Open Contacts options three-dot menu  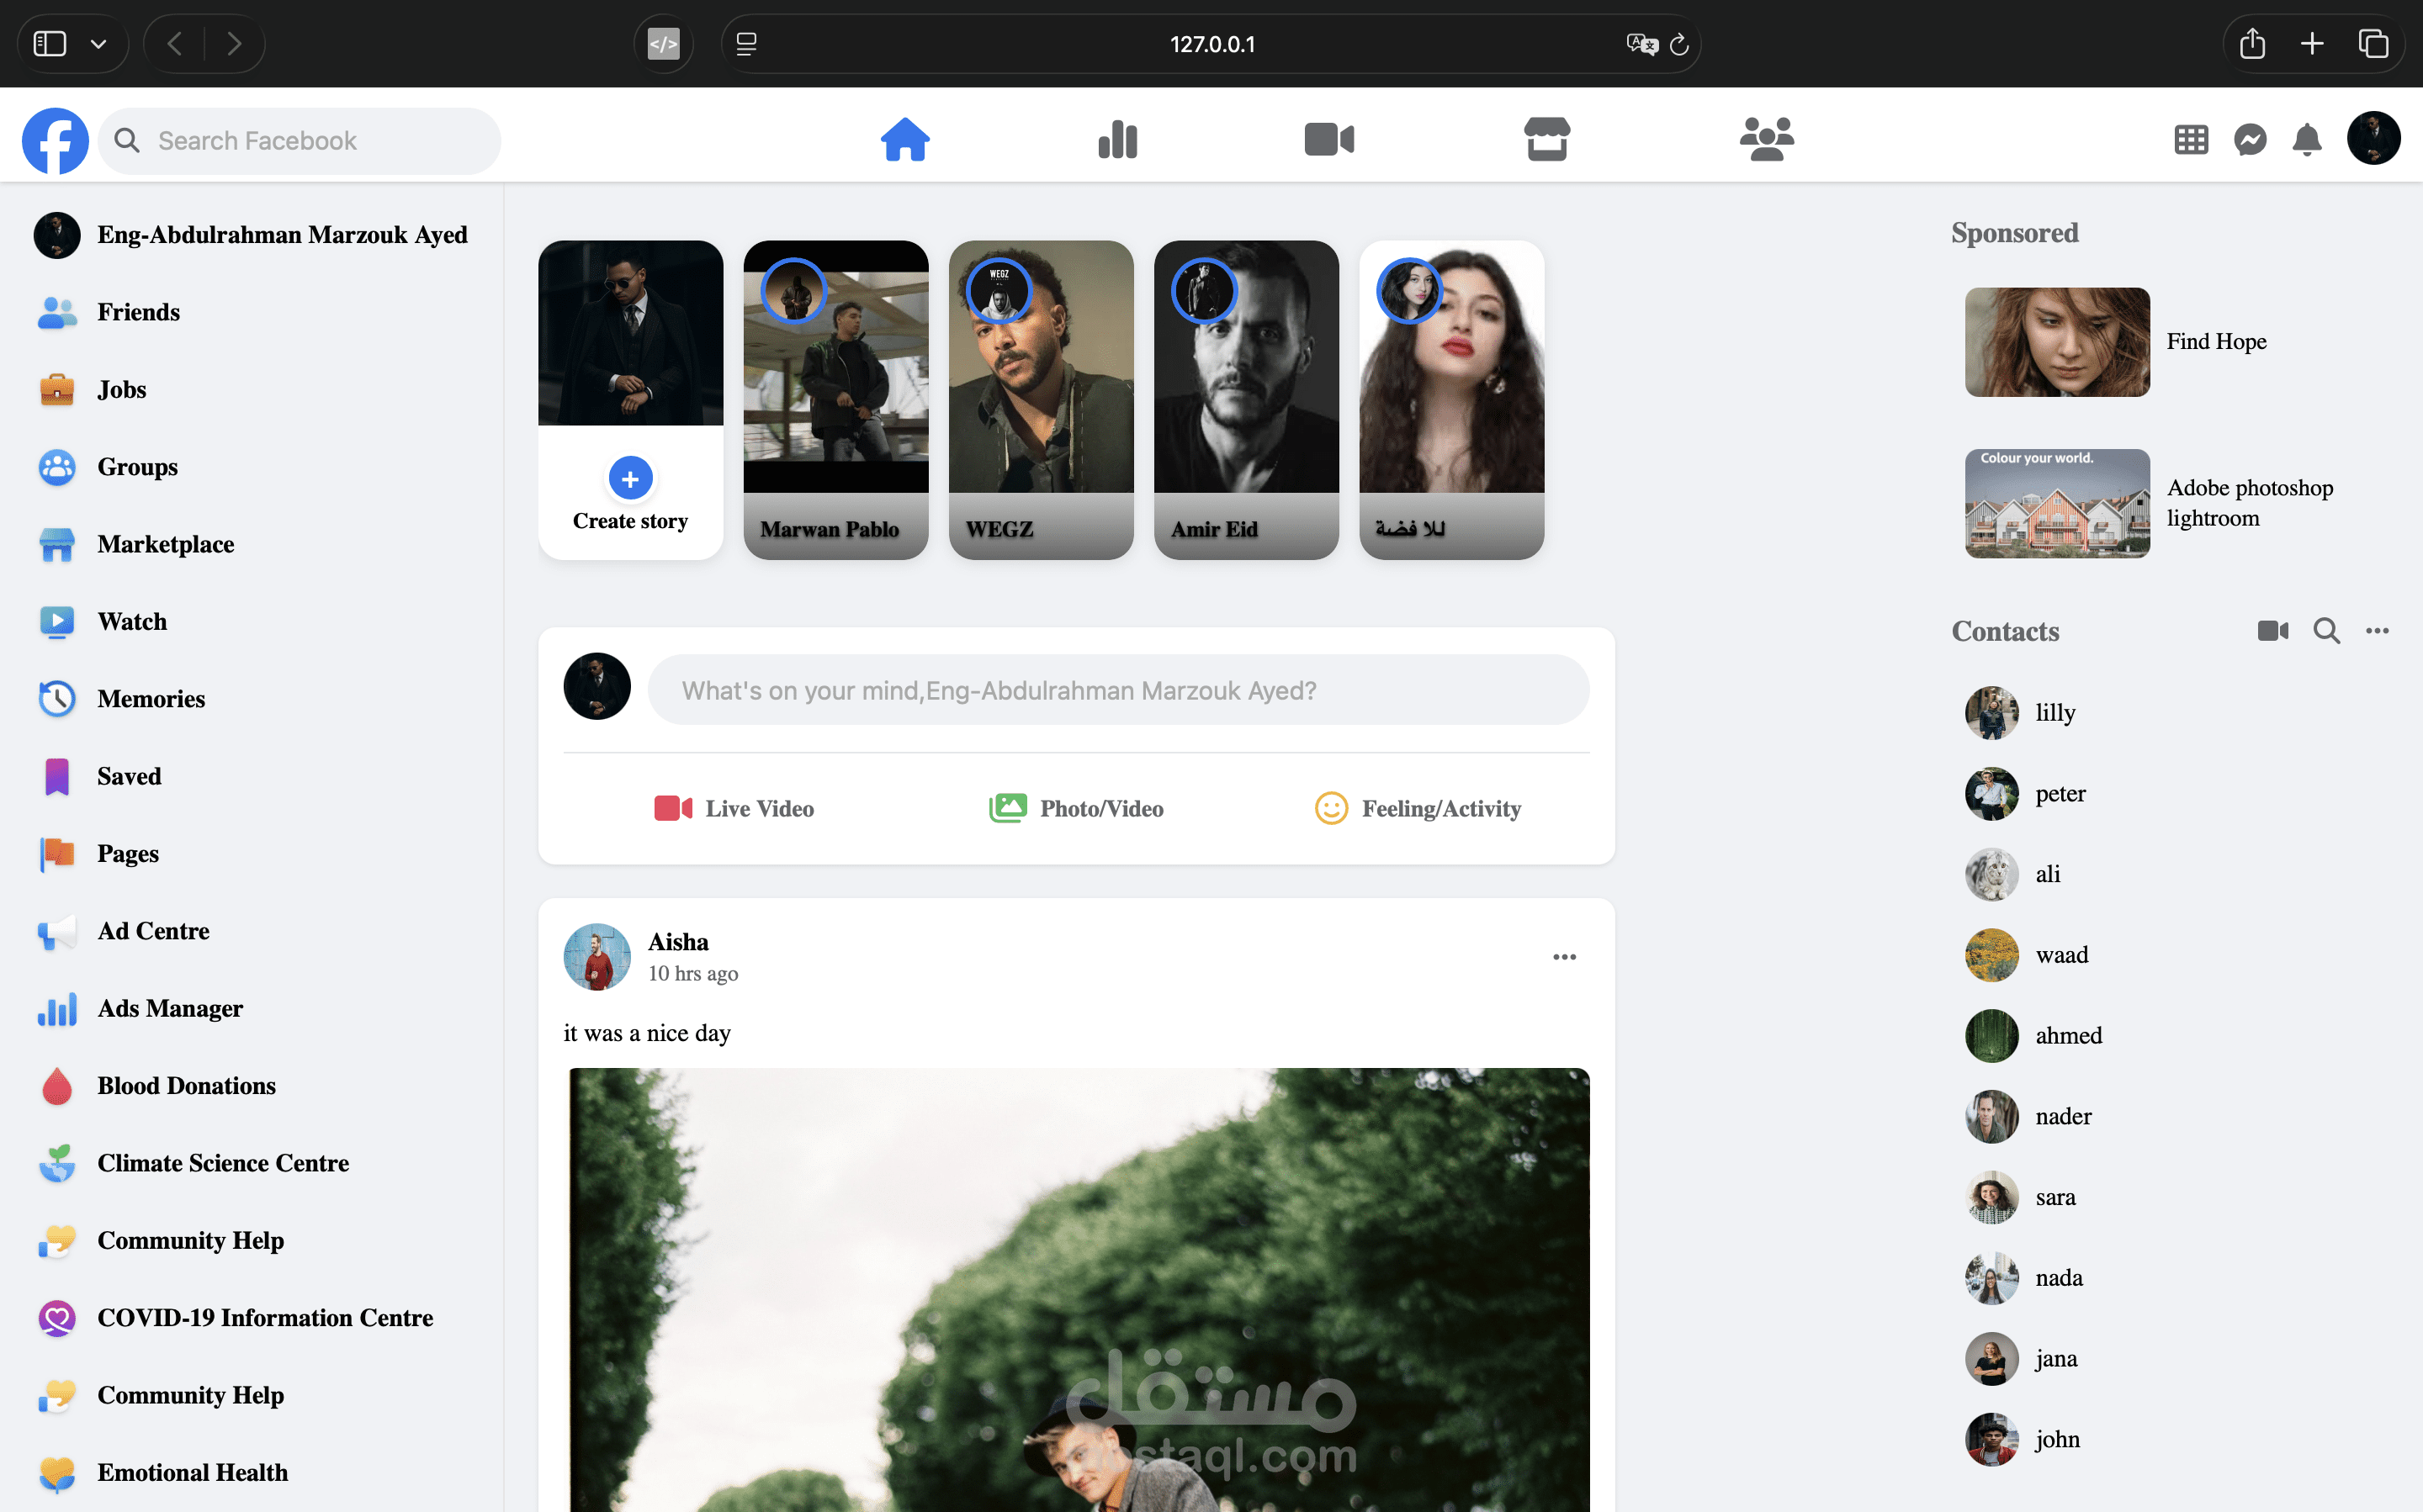pos(2377,631)
